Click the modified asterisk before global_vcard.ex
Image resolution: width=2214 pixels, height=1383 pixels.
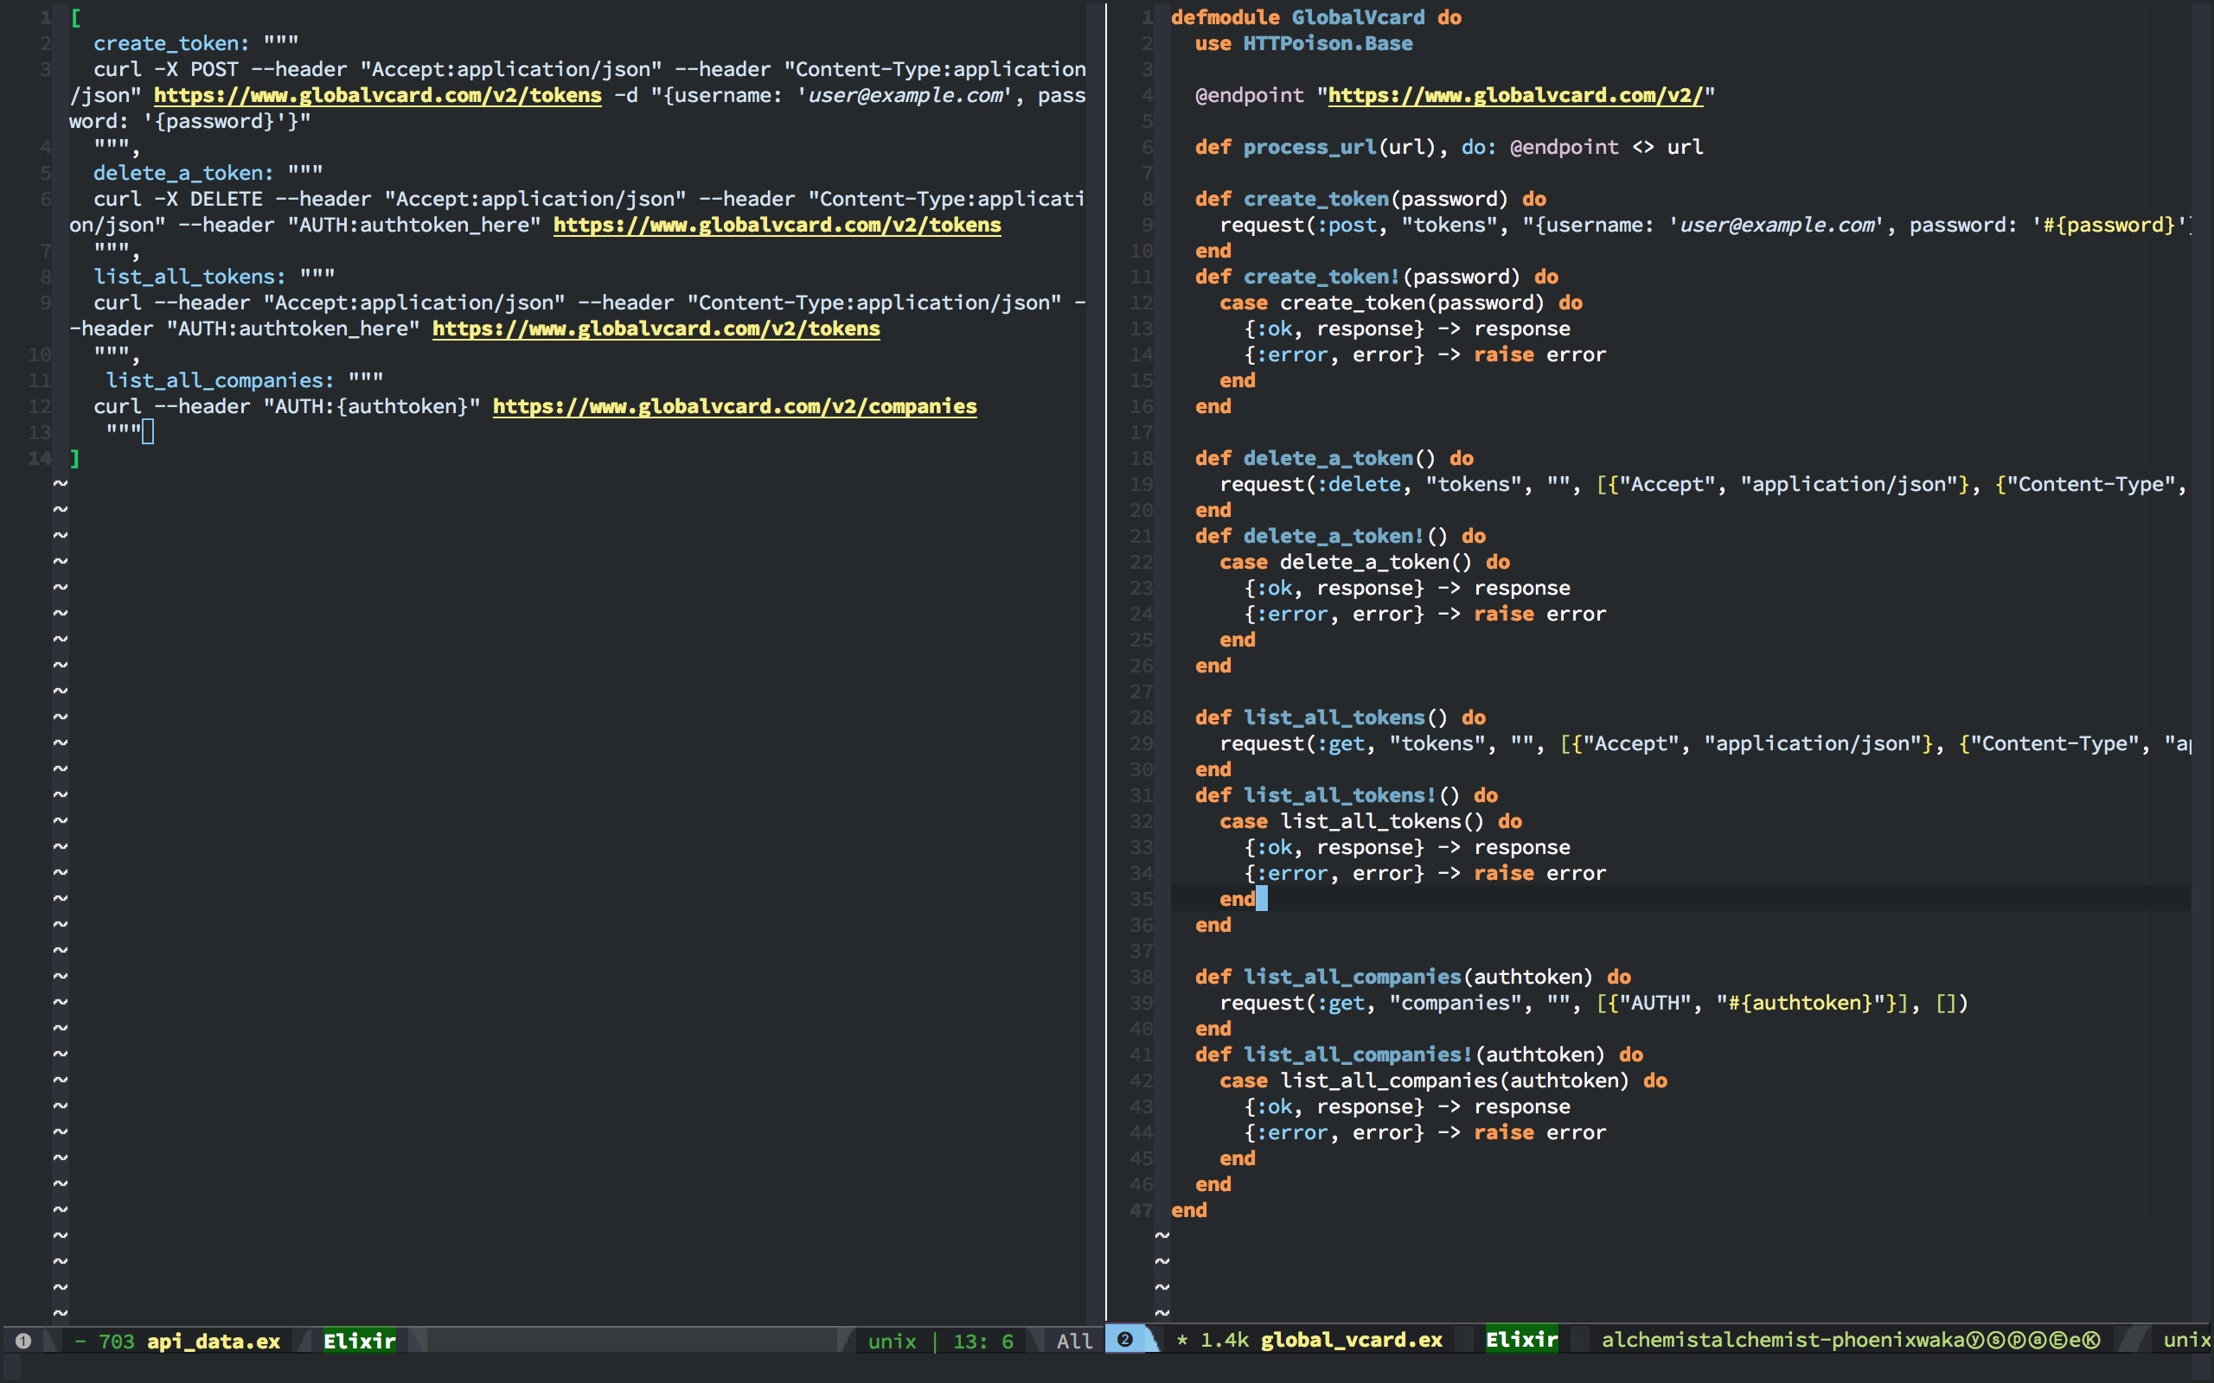coord(1182,1340)
